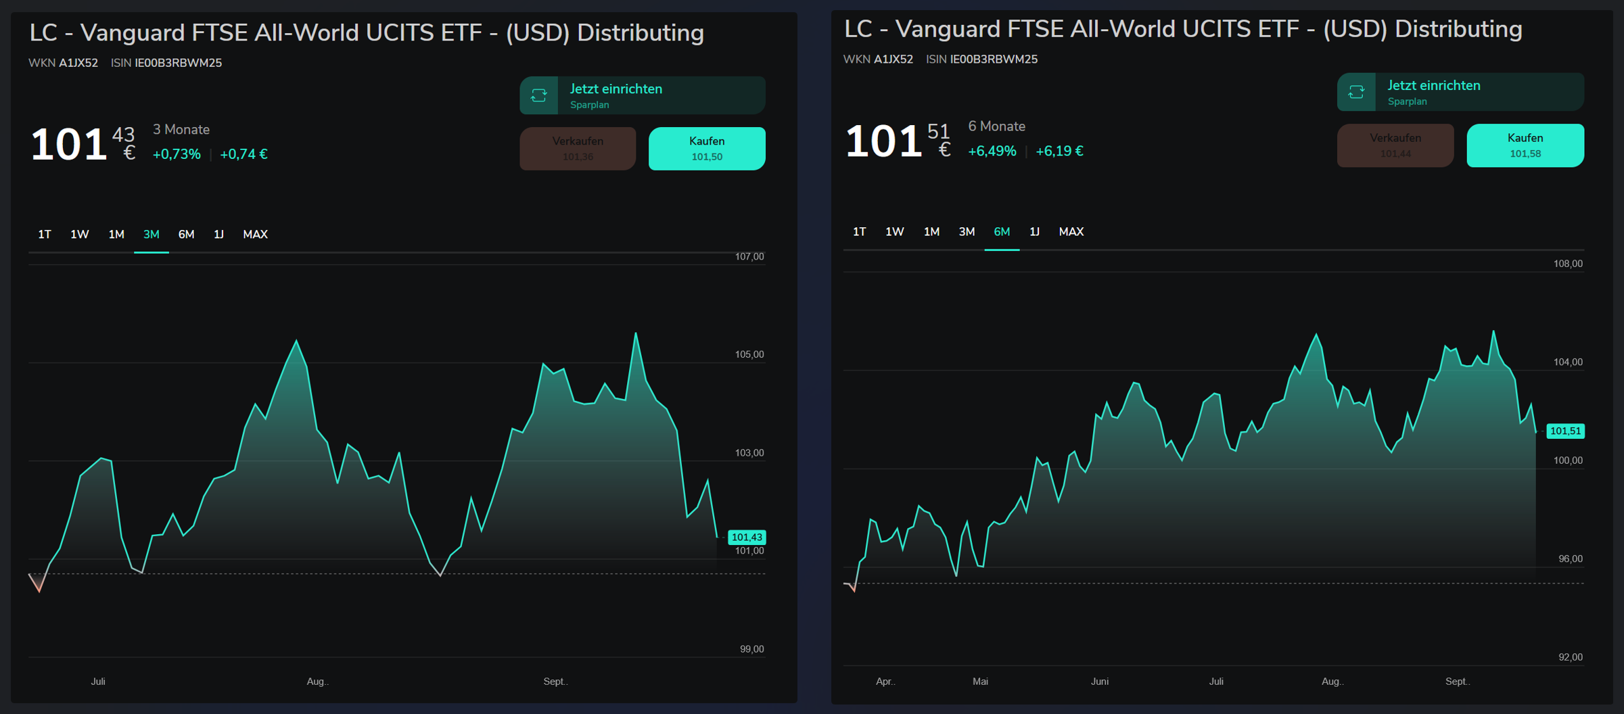Open 'Jetzt einrichten' Sparplan in left panel
This screenshot has height=714, width=1624.
point(643,96)
